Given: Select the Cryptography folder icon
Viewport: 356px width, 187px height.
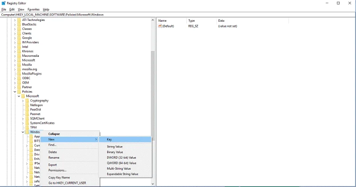Looking at the screenshot, I should (27, 101).
